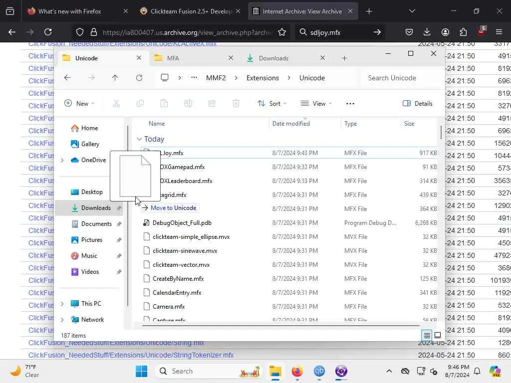511x383 pixels.
Task: Click the Search Unicode box
Action: [x=400, y=78]
